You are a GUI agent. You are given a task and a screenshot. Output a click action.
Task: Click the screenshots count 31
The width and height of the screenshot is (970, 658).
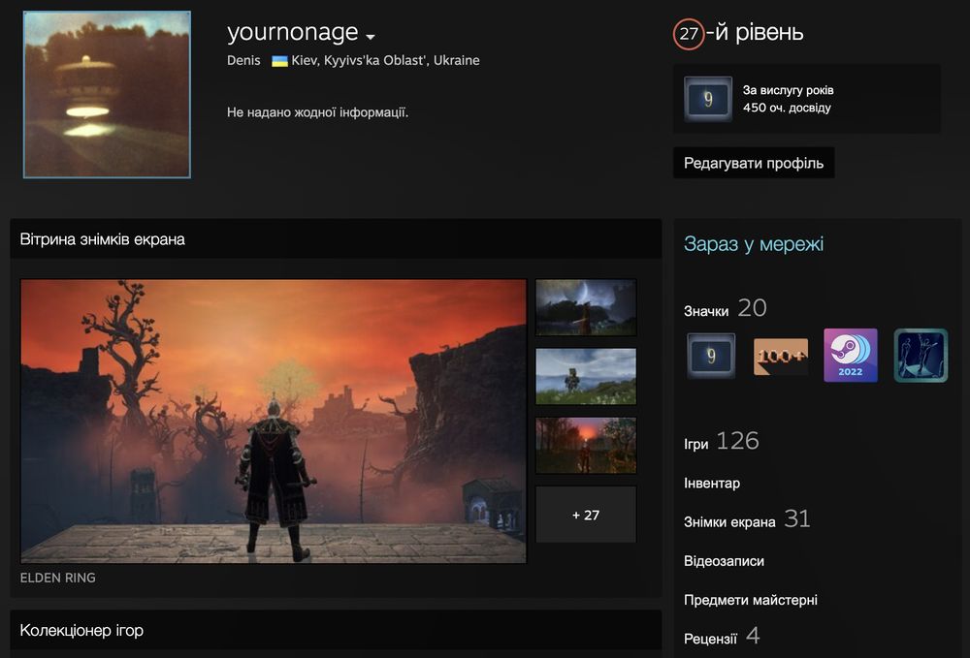[797, 519]
